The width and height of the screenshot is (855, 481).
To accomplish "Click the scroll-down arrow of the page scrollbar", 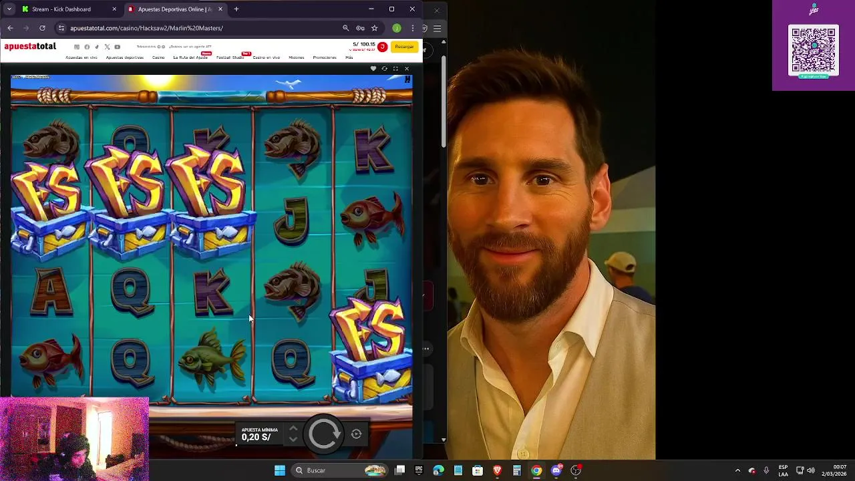I will 444,440.
